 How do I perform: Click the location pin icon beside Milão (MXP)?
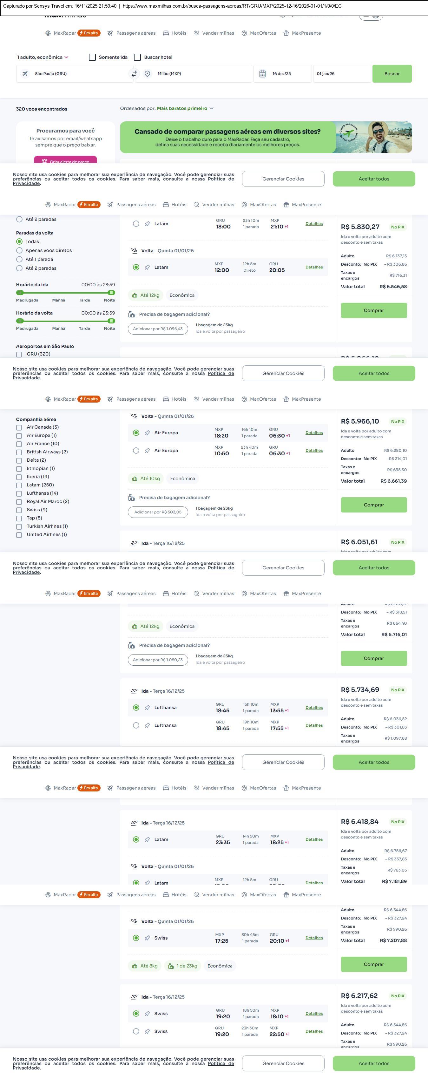pyautogui.click(x=147, y=74)
